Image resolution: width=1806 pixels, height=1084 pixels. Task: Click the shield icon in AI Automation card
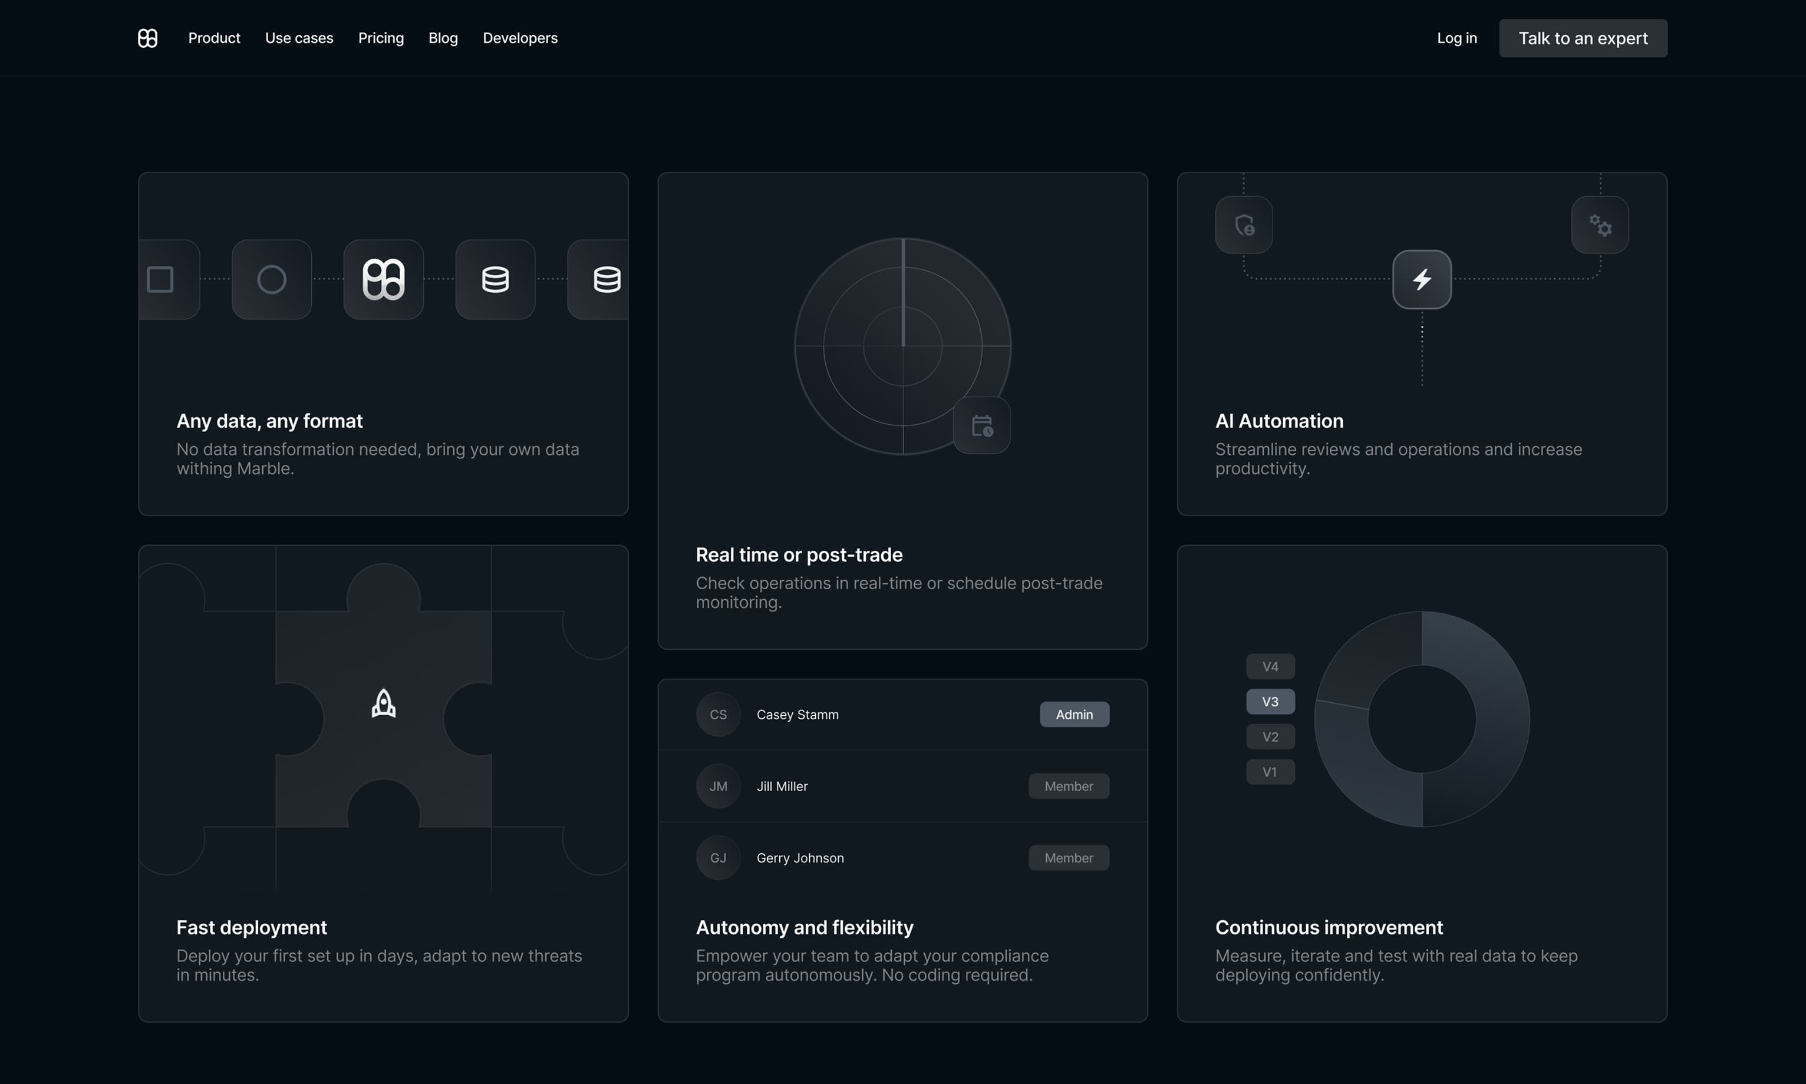pyautogui.click(x=1244, y=225)
